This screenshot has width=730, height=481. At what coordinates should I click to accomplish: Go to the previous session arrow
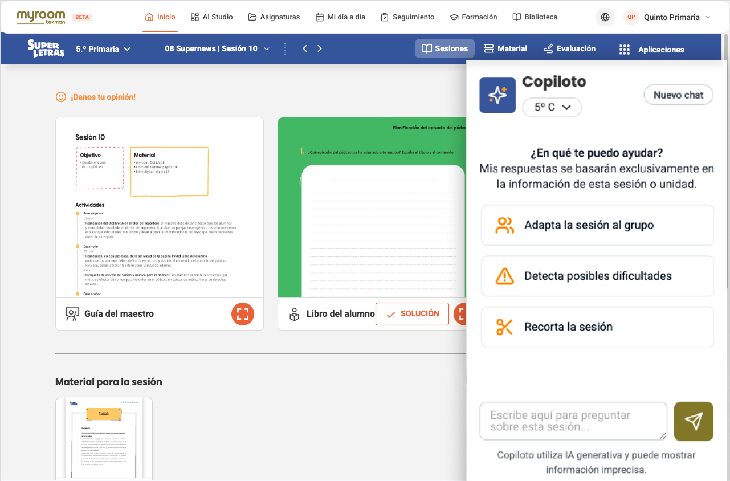[305, 49]
